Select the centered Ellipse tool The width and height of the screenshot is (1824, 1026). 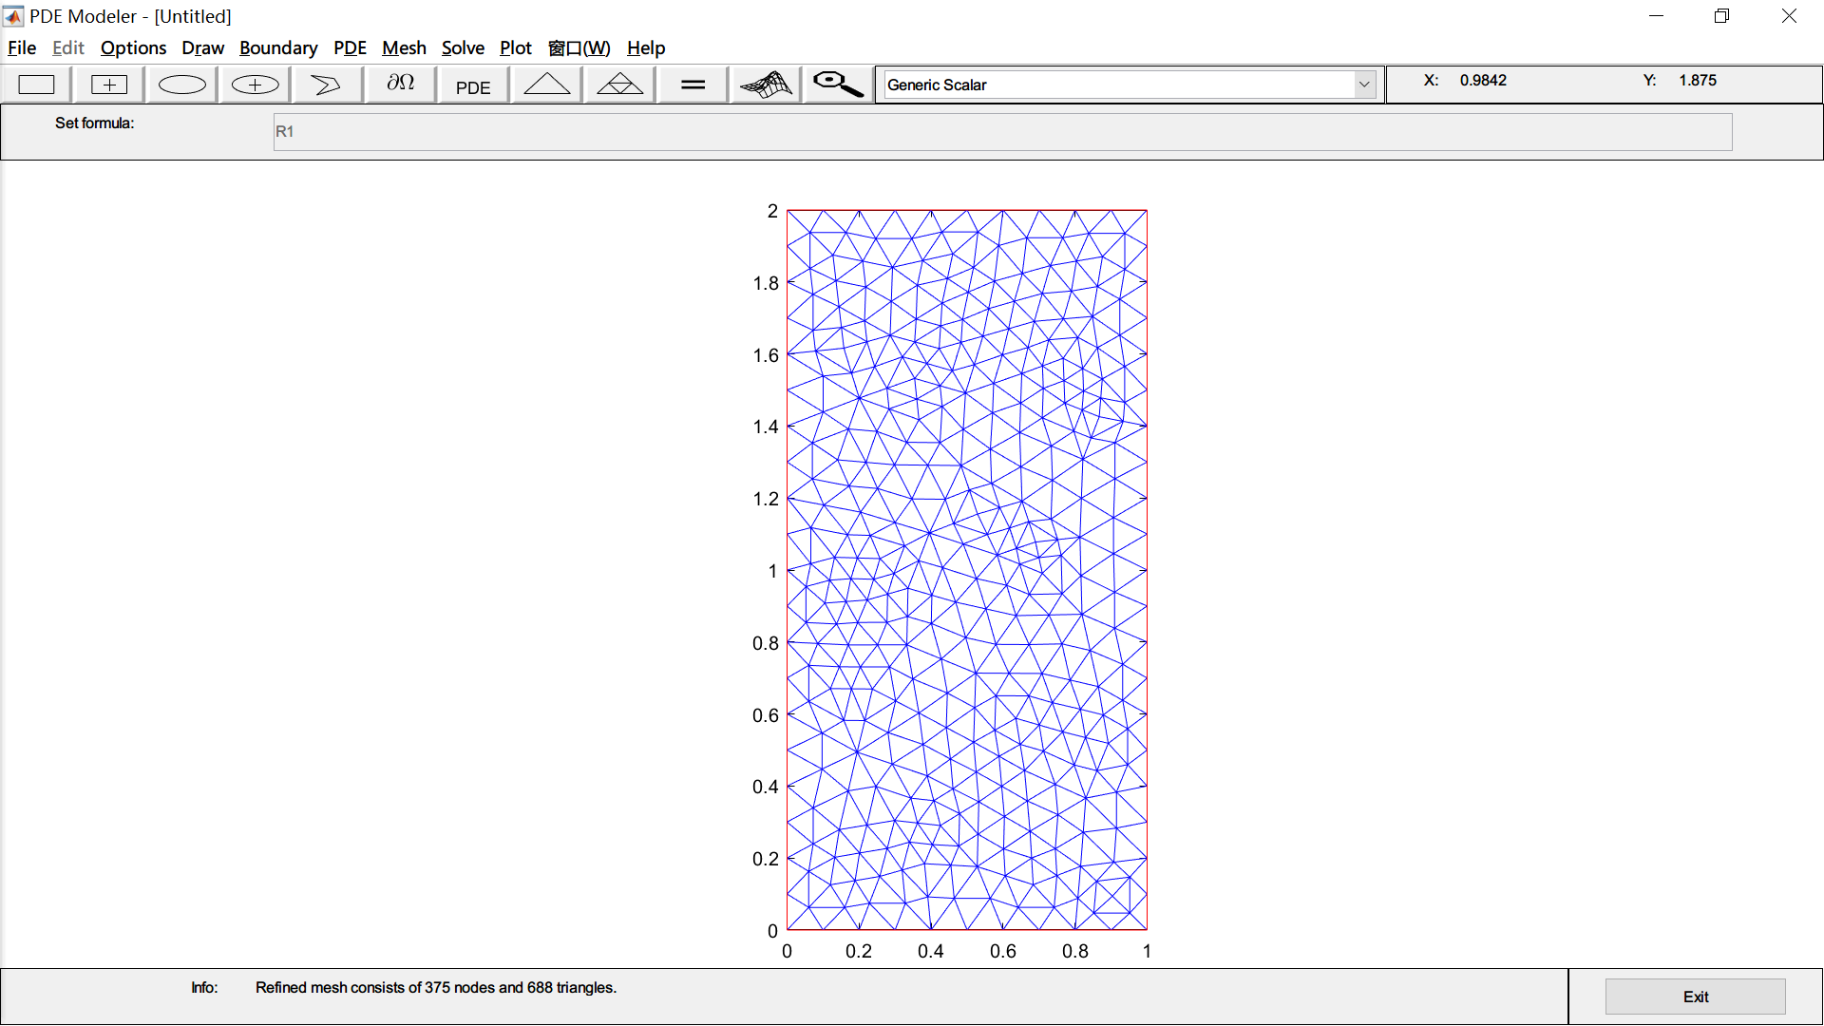click(x=254, y=84)
